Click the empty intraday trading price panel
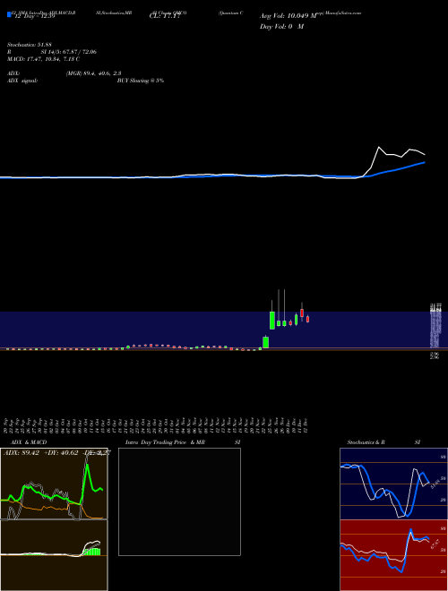 pyautogui.click(x=179, y=501)
